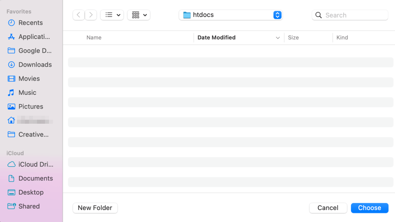
Task: Collapse the Date Modified sort chevron
Action: pyautogui.click(x=278, y=37)
